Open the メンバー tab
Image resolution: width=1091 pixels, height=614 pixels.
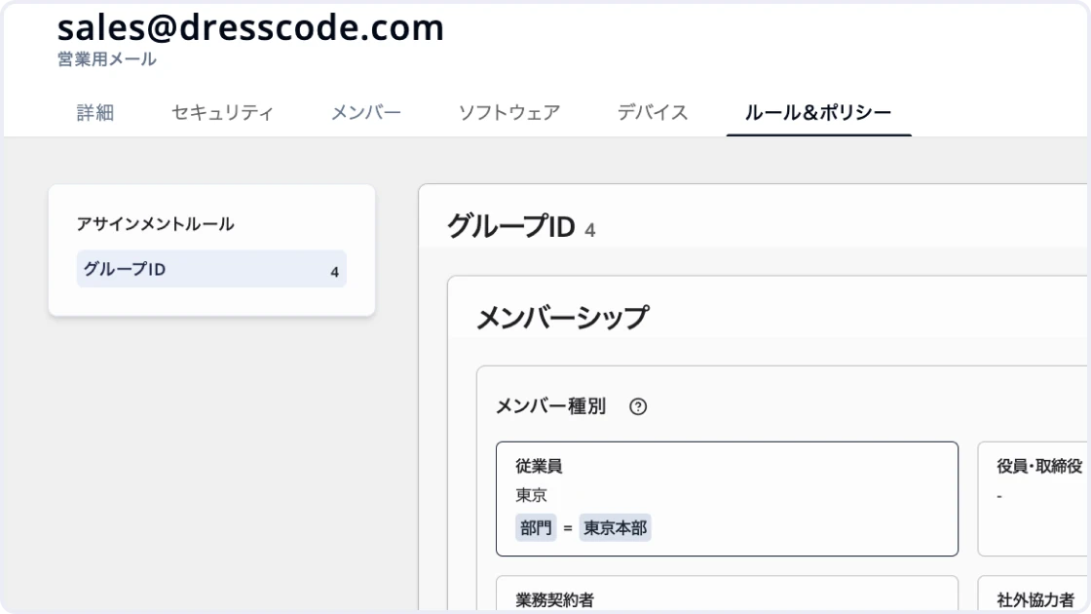(365, 113)
